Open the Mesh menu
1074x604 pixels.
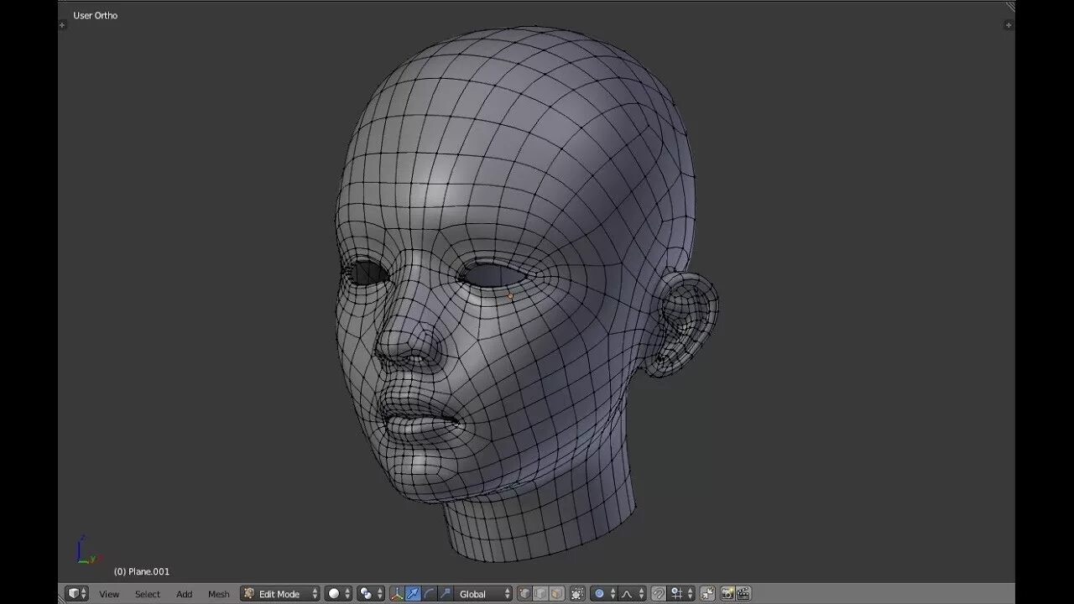click(218, 594)
